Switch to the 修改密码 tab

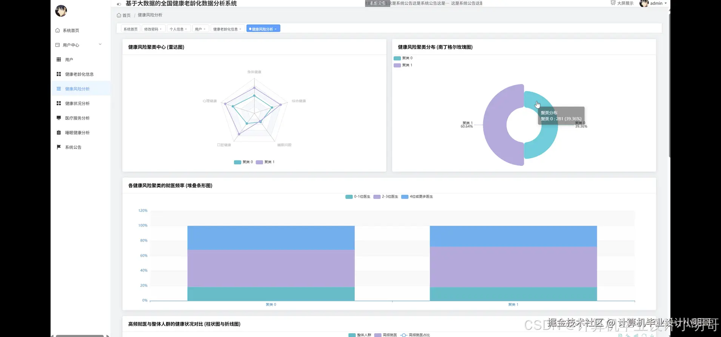(x=151, y=29)
